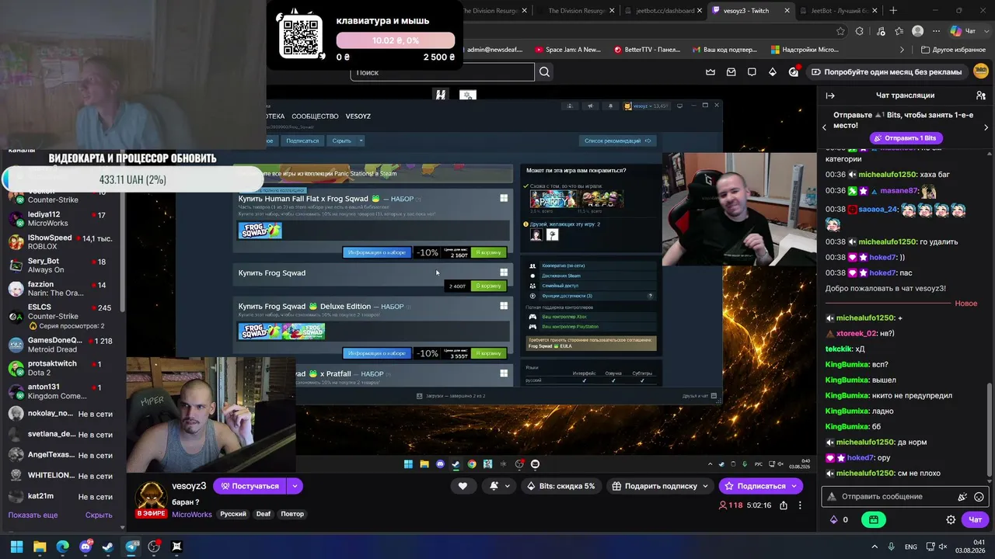Open the Другое избранное bookmarks folder
The height and width of the screenshot is (559, 995).
[x=953, y=50]
